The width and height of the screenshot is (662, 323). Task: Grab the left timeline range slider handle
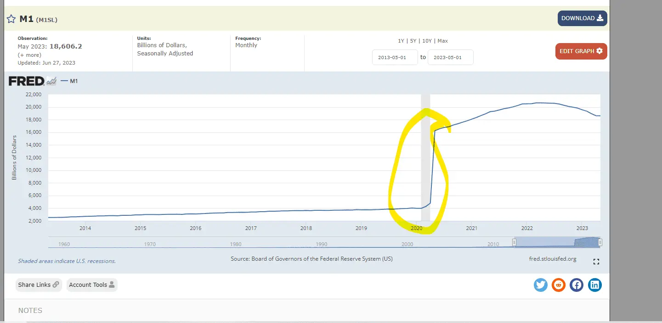click(x=515, y=242)
